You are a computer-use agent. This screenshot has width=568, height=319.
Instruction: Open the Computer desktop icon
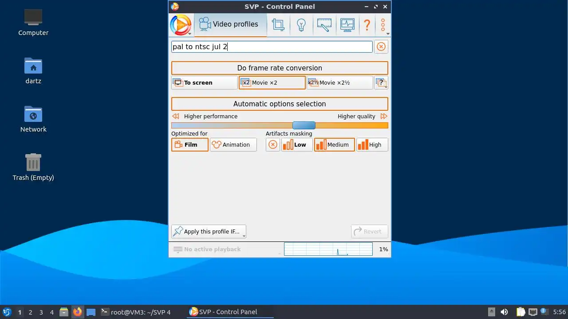click(33, 22)
